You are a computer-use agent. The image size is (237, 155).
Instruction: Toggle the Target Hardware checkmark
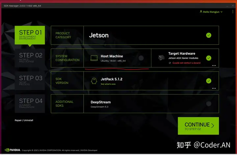(209, 58)
